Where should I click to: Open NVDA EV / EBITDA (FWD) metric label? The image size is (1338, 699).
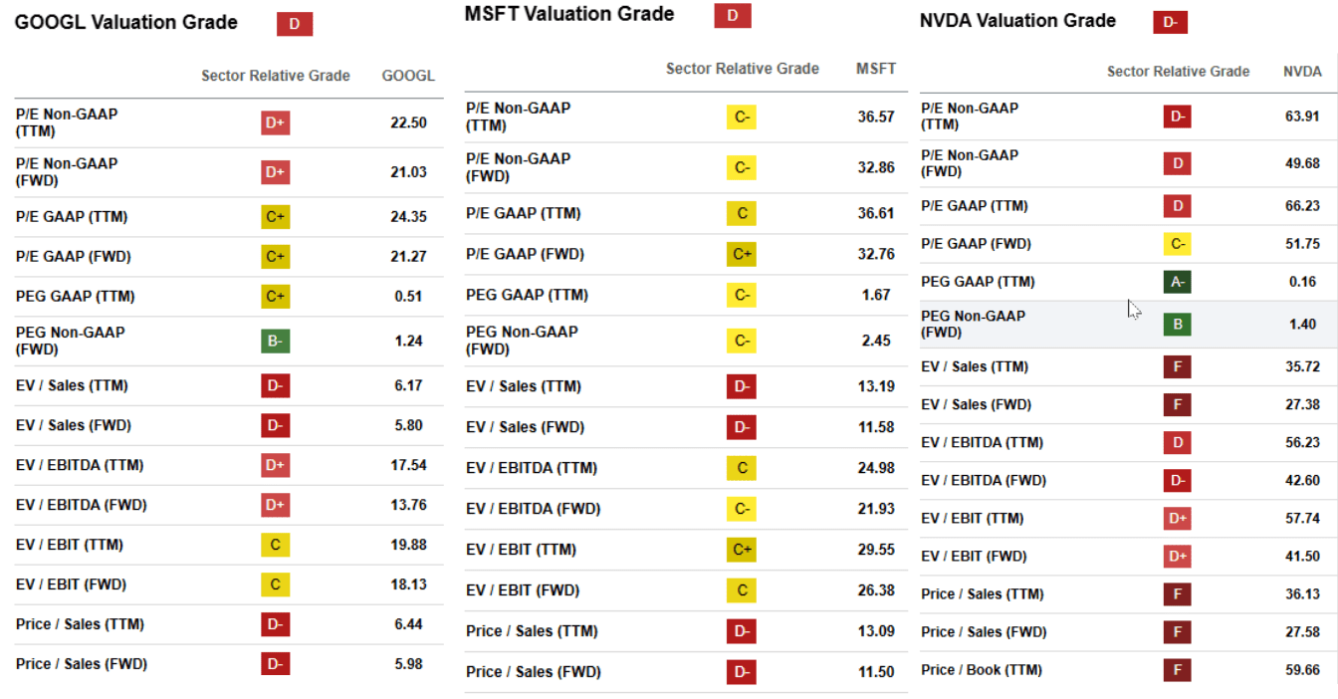[984, 481]
